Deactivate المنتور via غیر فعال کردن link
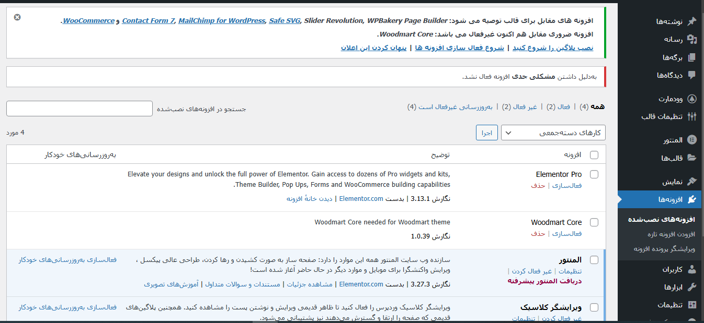Image resolution: width=704 pixels, height=323 pixels. click(x=532, y=271)
